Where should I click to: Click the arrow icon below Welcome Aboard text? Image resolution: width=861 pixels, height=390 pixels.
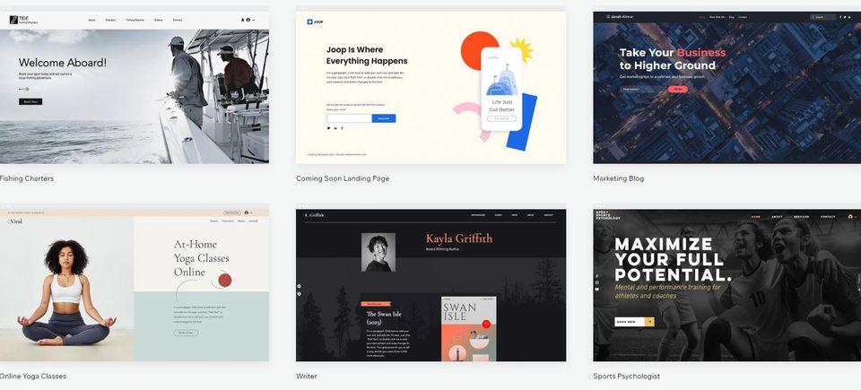coord(23,89)
